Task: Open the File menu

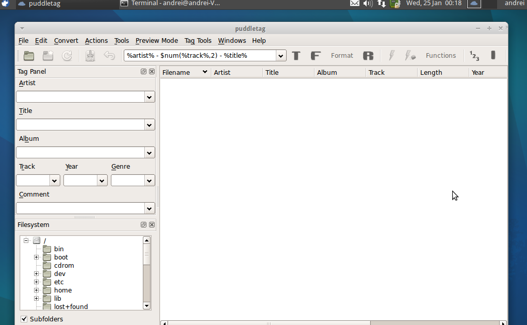Action: click(23, 41)
